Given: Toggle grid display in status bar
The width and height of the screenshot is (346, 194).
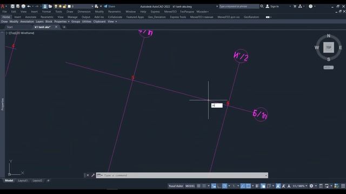Looking at the screenshot, I should tap(198, 186).
